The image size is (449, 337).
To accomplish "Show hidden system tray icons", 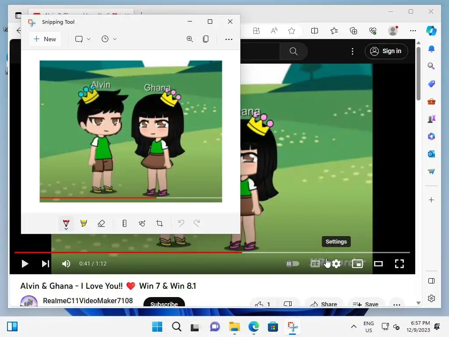I will click(x=354, y=326).
